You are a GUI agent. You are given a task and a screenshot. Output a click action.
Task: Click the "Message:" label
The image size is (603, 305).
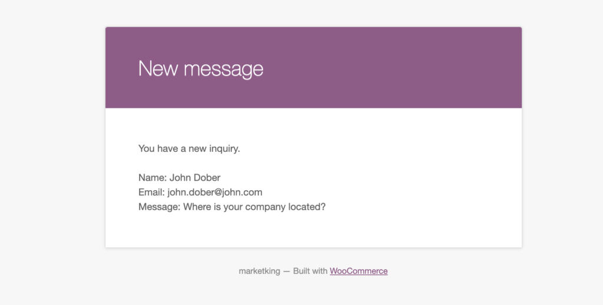pyautogui.click(x=159, y=207)
